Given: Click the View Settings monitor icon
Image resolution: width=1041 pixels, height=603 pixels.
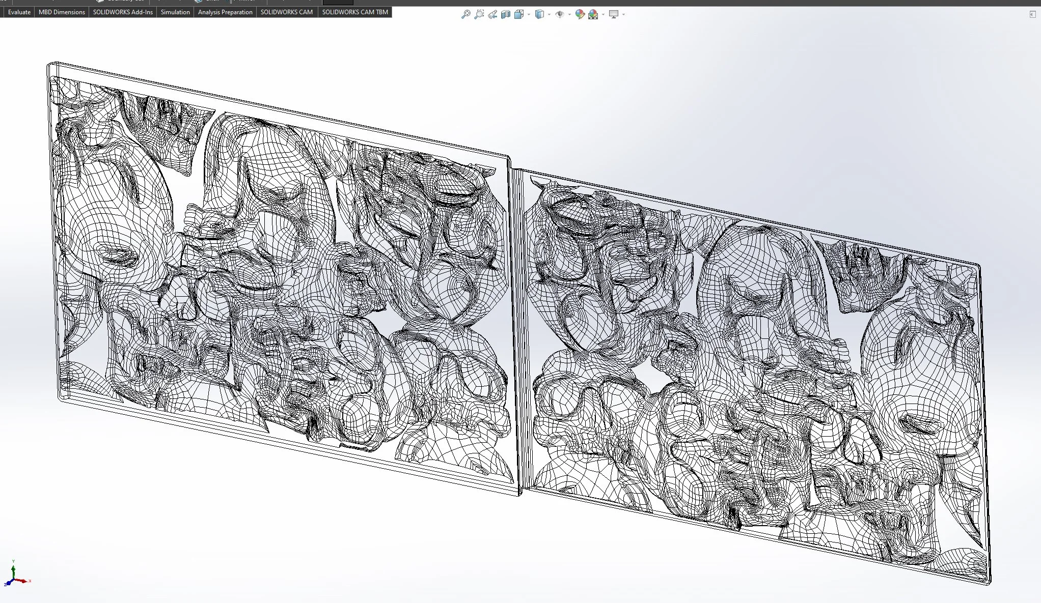Looking at the screenshot, I should coord(614,14).
